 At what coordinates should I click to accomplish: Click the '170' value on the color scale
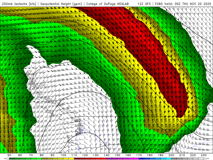tap(139, 155)
